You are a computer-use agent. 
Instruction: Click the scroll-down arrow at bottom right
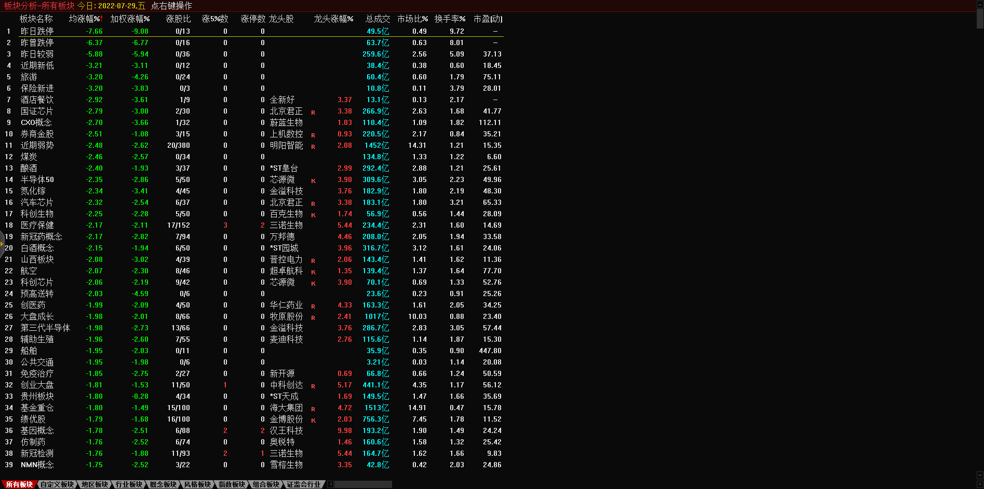[x=980, y=475]
